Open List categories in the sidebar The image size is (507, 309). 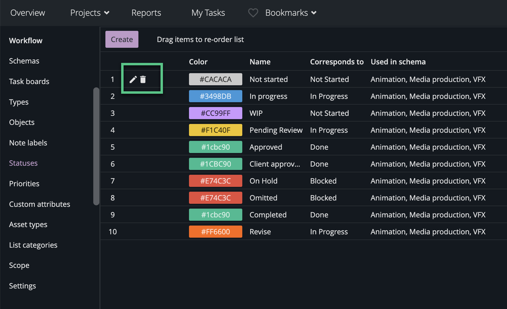[33, 245]
